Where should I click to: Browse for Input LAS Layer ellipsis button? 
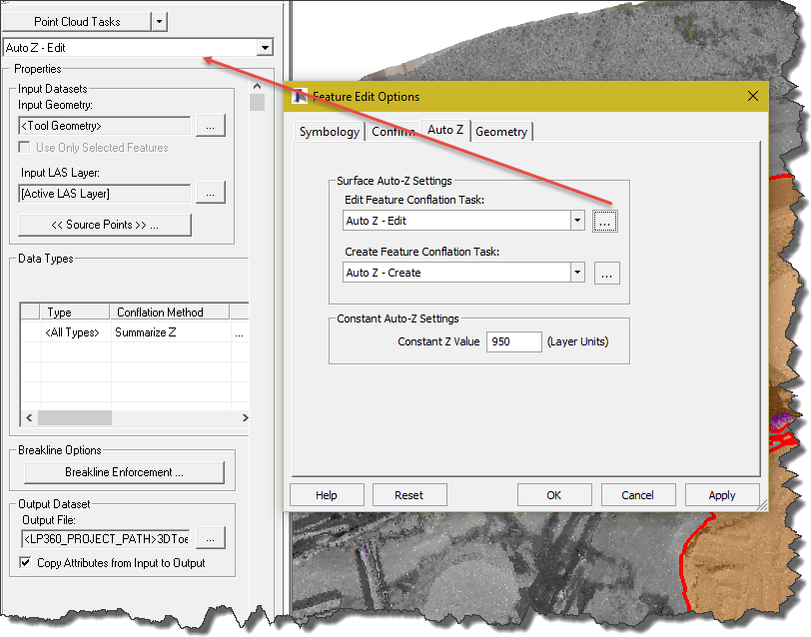(x=210, y=194)
